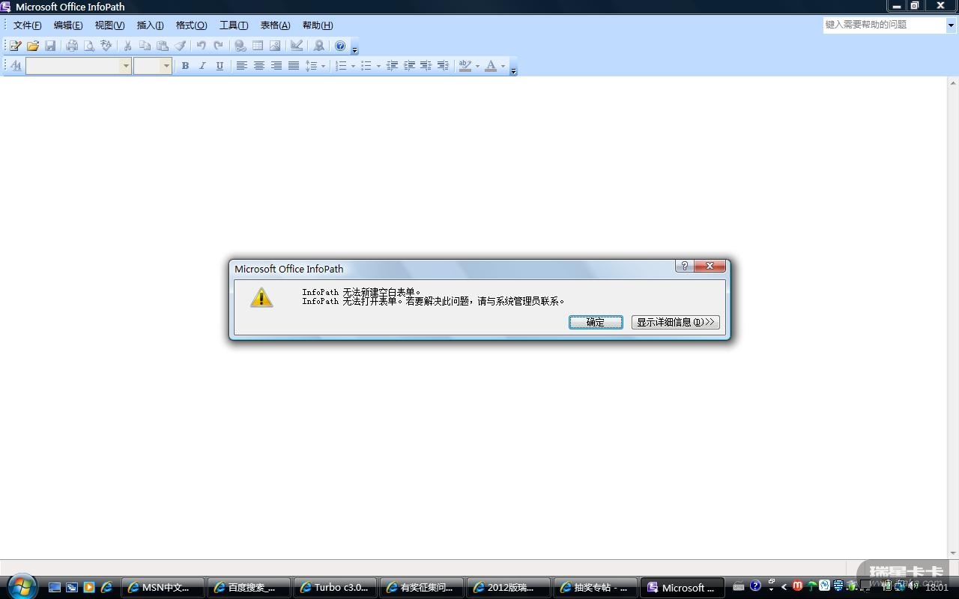Toggle Bold formatting
The height and width of the screenshot is (599, 959).
pyautogui.click(x=185, y=66)
